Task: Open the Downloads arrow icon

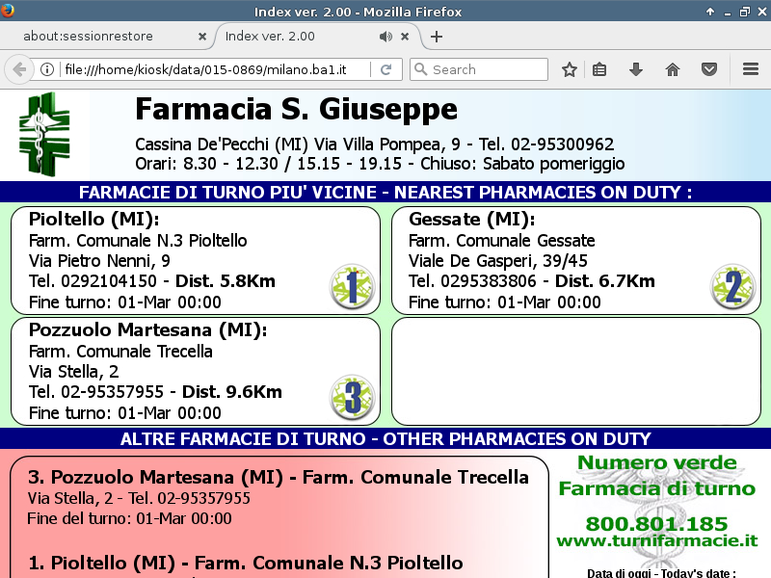Action: [636, 69]
